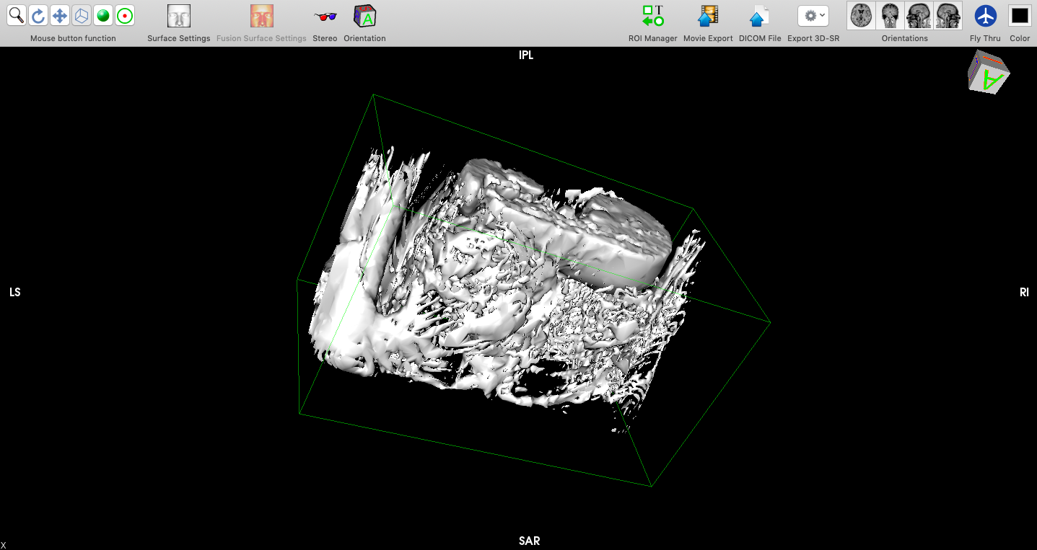The width and height of the screenshot is (1037, 550).
Task: Export to DICOM File
Action: [759, 16]
